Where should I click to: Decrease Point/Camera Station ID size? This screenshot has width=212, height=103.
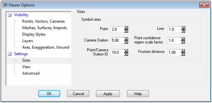126,54
